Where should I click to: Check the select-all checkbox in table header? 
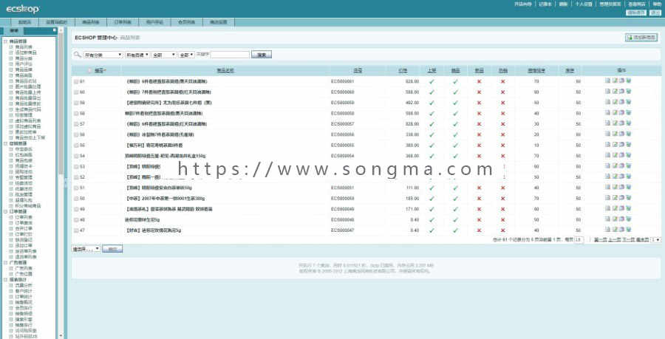89,71
